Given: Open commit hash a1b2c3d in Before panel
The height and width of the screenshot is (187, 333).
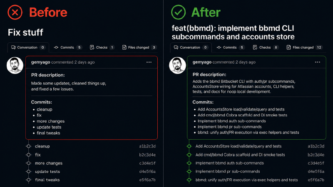Looking at the screenshot, I should 147,146.
